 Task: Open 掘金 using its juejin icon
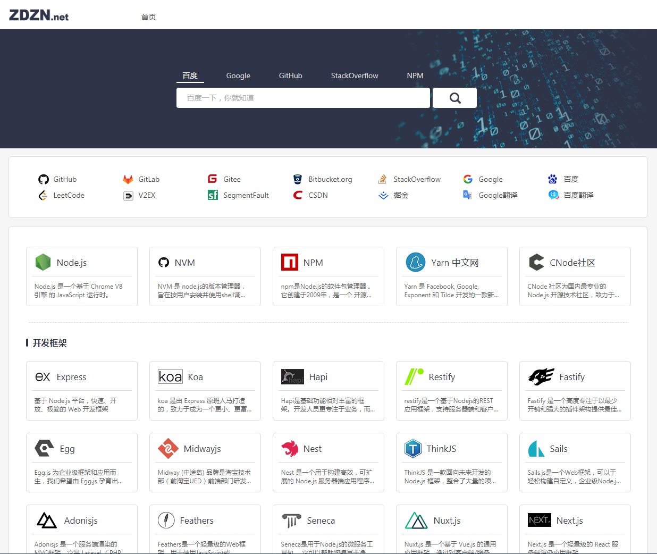(382, 195)
